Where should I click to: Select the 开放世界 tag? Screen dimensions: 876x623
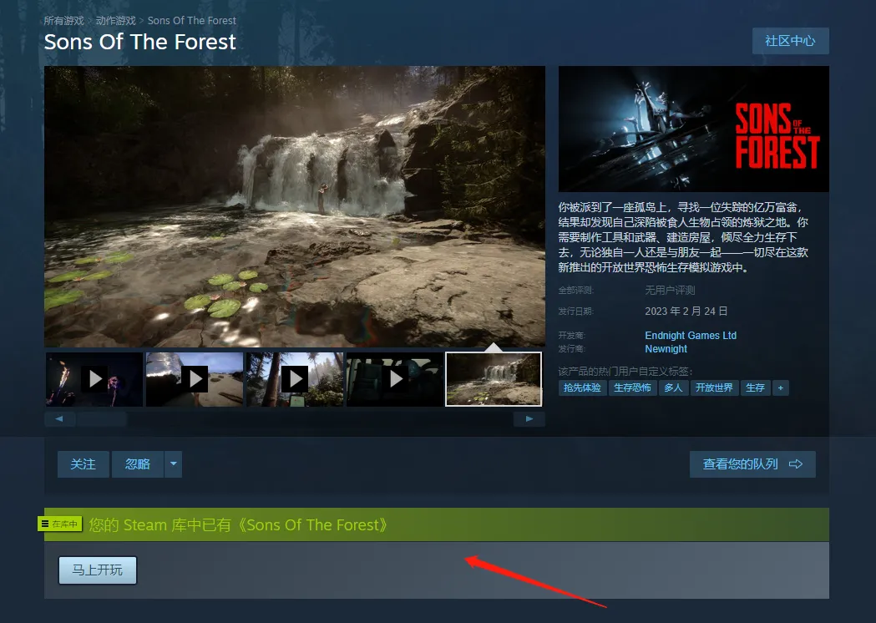coord(714,387)
